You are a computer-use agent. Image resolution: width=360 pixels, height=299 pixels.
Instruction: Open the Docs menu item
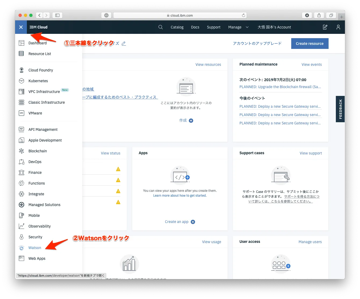(x=195, y=27)
